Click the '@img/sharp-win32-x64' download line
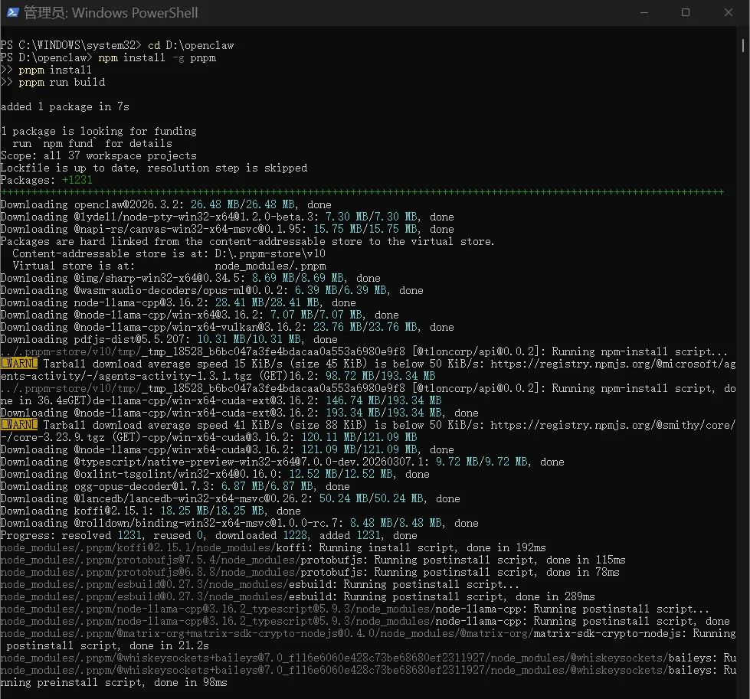Viewport: 750px width, 699px height. [190, 278]
